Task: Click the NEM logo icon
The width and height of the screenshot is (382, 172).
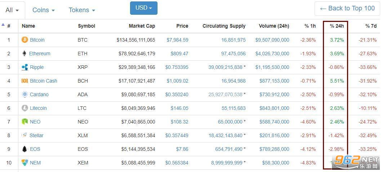Action: click(25, 163)
